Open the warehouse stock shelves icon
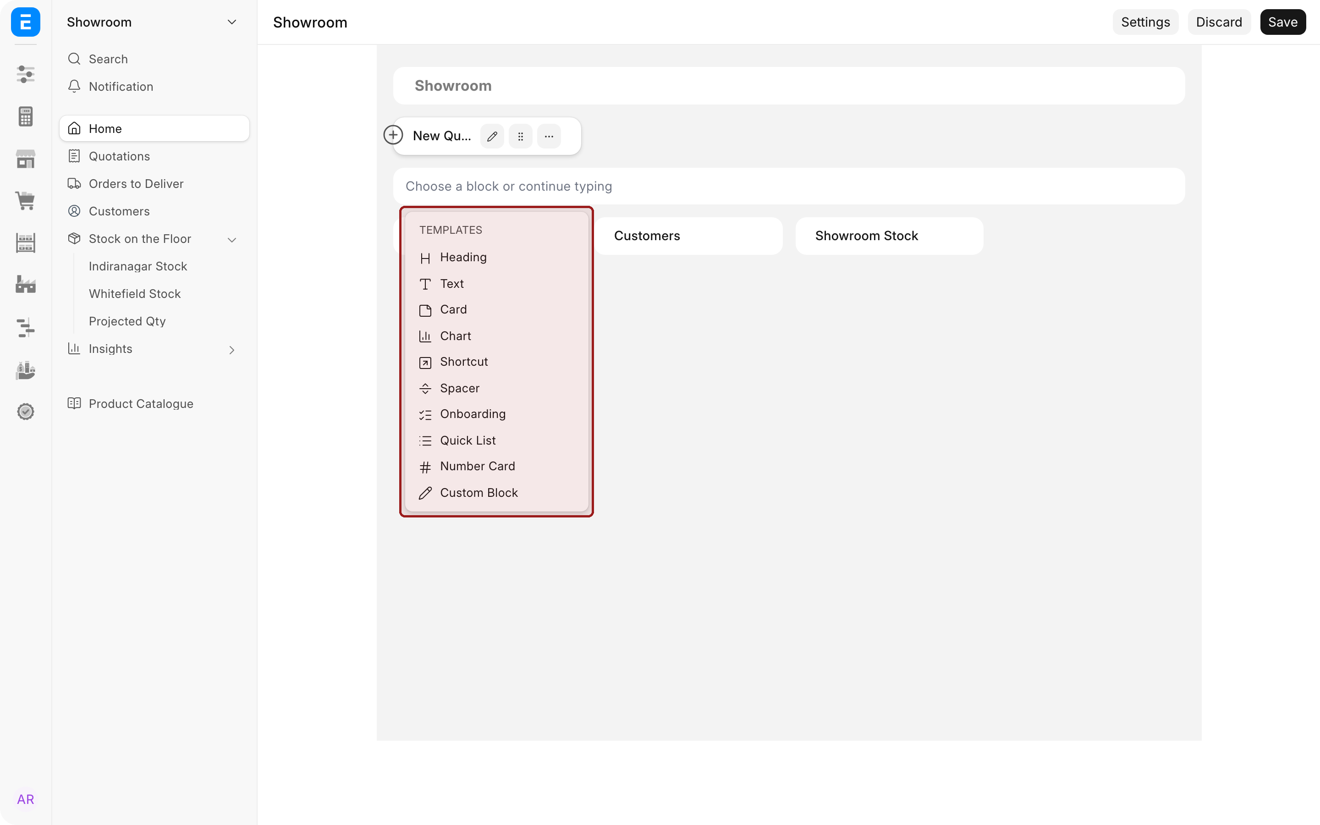 click(26, 243)
